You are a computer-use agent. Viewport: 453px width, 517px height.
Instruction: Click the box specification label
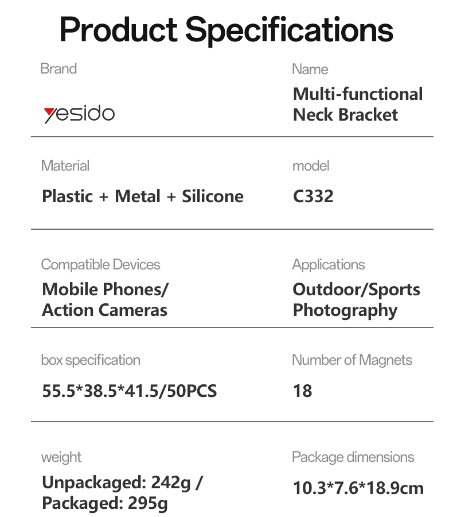pos(91,360)
